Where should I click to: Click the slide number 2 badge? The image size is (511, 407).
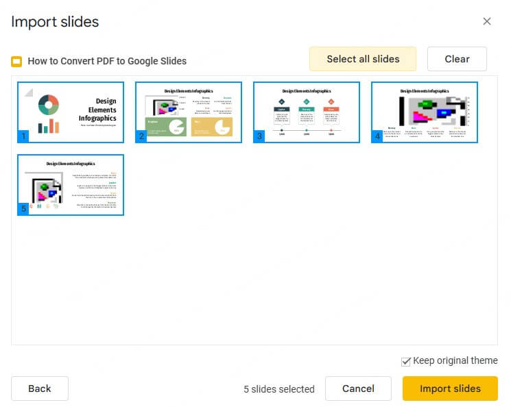tap(141, 137)
